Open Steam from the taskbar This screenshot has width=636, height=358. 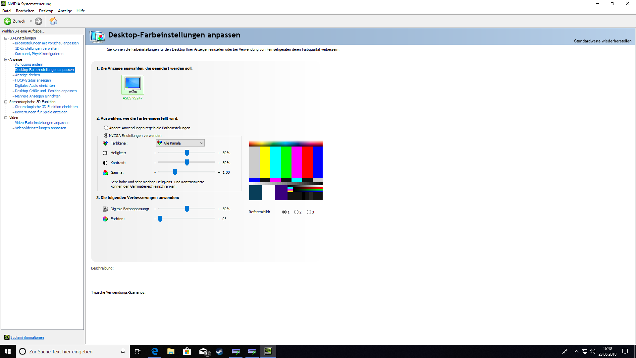(x=220, y=351)
